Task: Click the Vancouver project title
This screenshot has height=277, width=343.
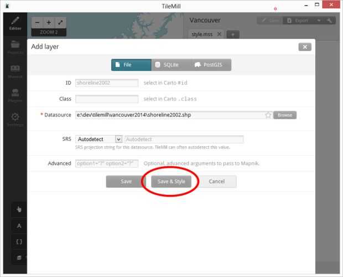Action: click(205, 20)
